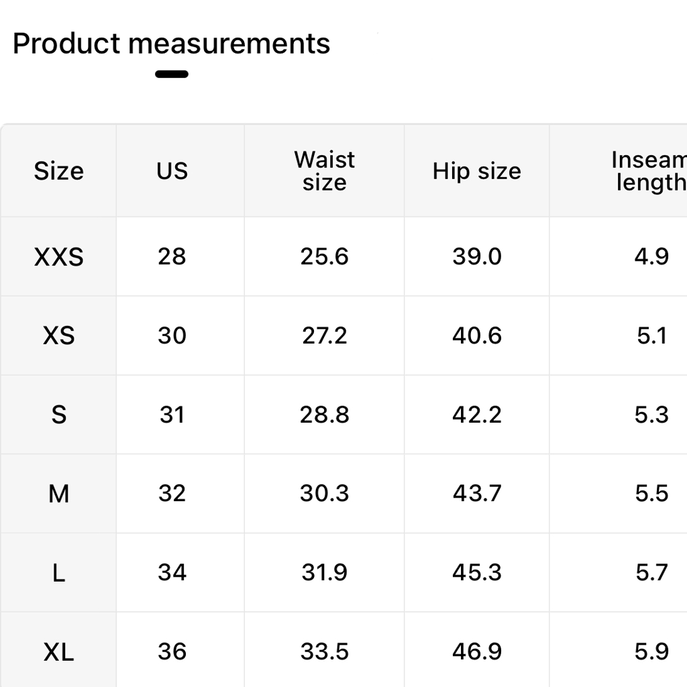This screenshot has width=687, height=687.
Task: Select the L size row label
Action: [59, 573]
